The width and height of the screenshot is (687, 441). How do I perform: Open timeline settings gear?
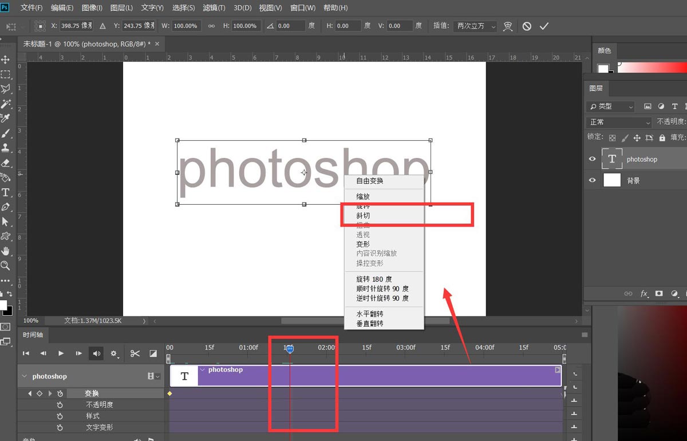114,353
